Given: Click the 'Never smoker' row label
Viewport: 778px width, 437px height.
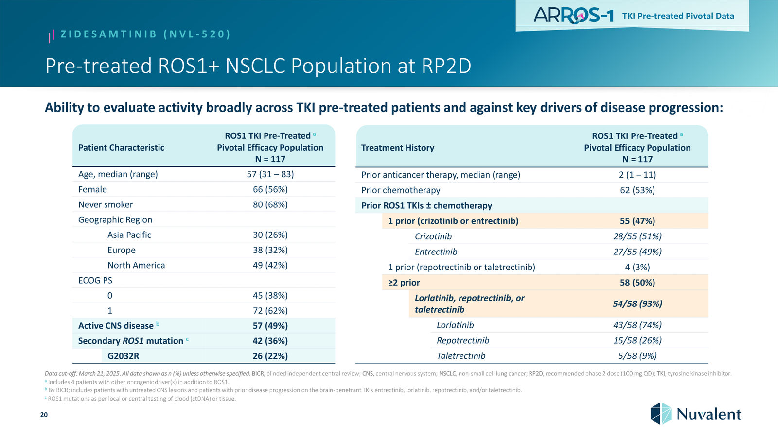Looking at the screenshot, I should (106, 204).
